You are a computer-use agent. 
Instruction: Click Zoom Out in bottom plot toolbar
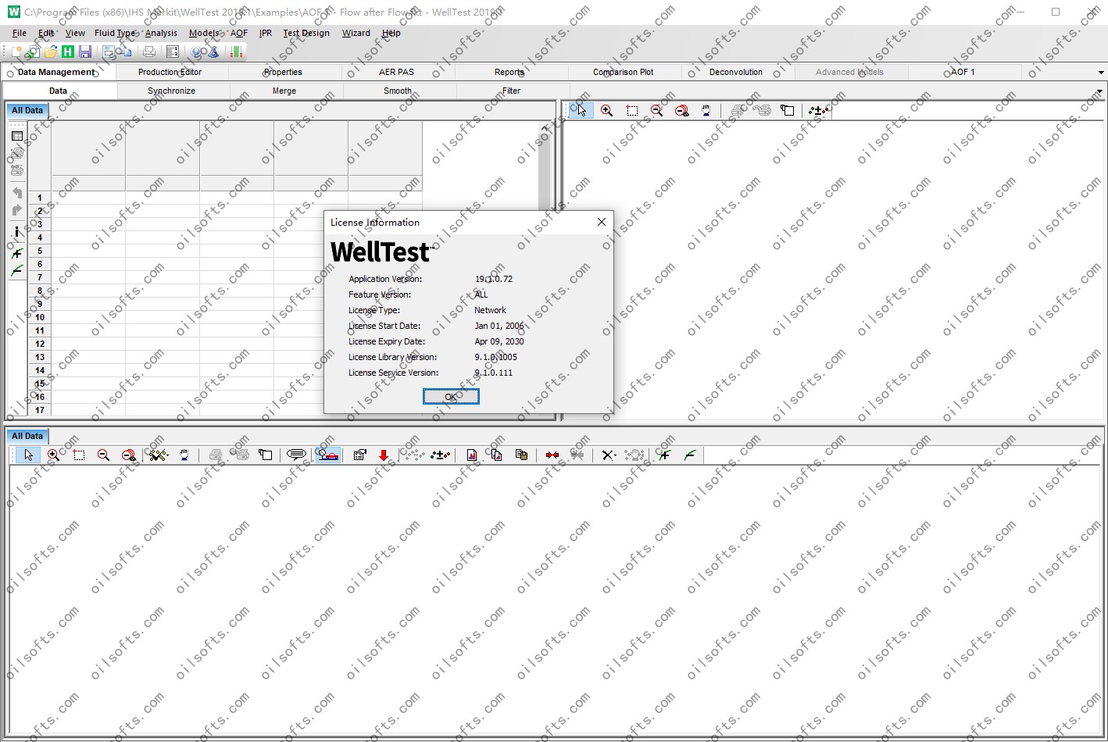103,455
